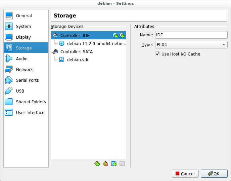Select the debian-11.2.0-amd64-netinst optical disc entry
This screenshot has width=231, height=181.
click(x=96, y=43)
